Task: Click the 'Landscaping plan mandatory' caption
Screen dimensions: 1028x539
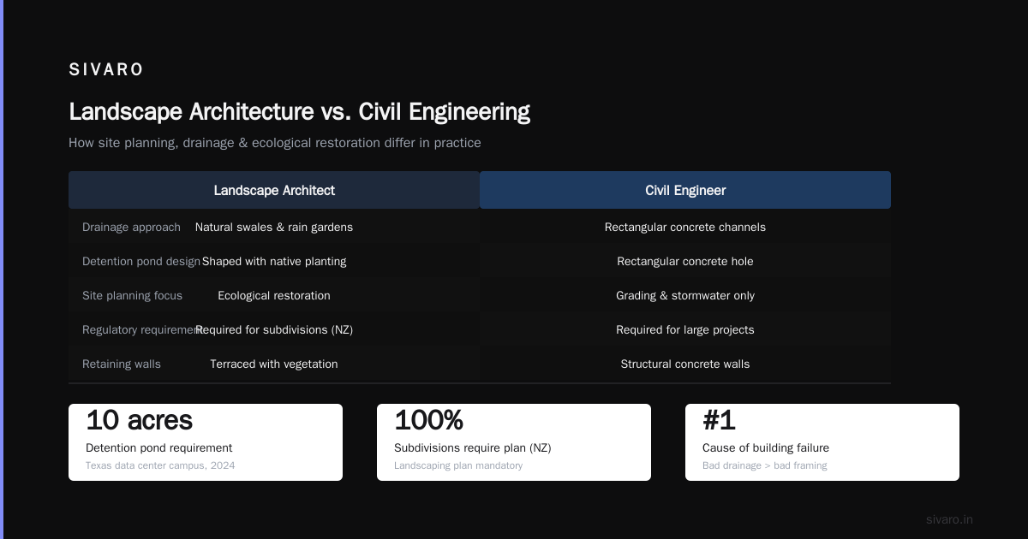Action: coord(458,466)
